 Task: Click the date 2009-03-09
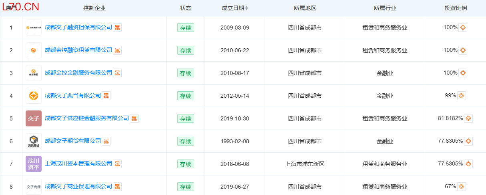[x=235, y=28]
